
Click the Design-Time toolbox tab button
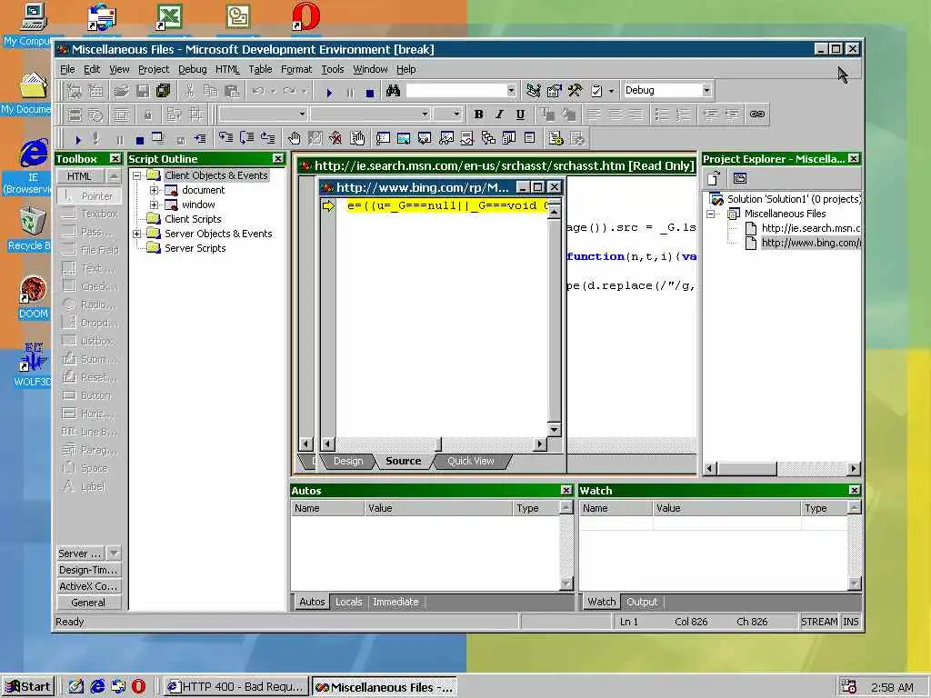pyautogui.click(x=89, y=570)
